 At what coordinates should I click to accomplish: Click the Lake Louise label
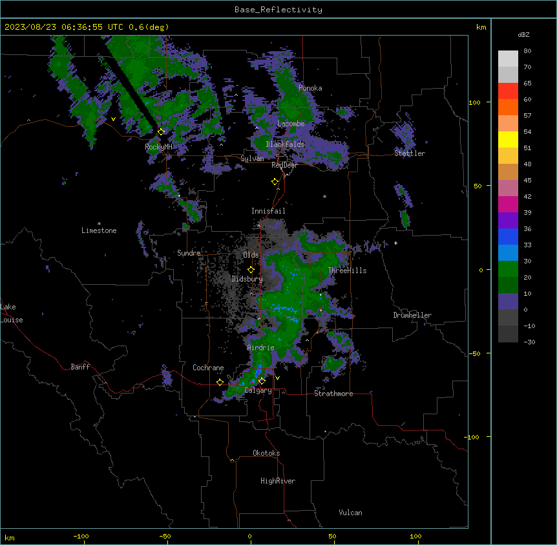10,313
